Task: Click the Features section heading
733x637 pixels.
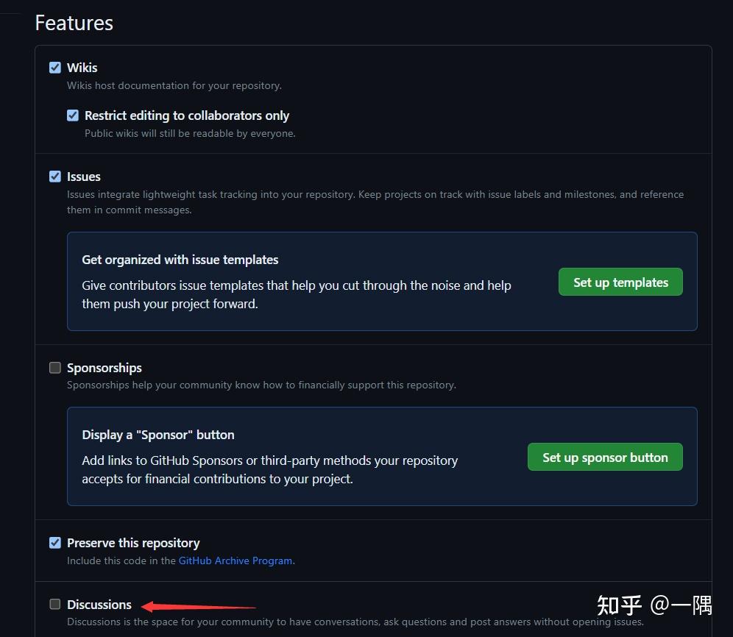Action: pyautogui.click(x=74, y=23)
